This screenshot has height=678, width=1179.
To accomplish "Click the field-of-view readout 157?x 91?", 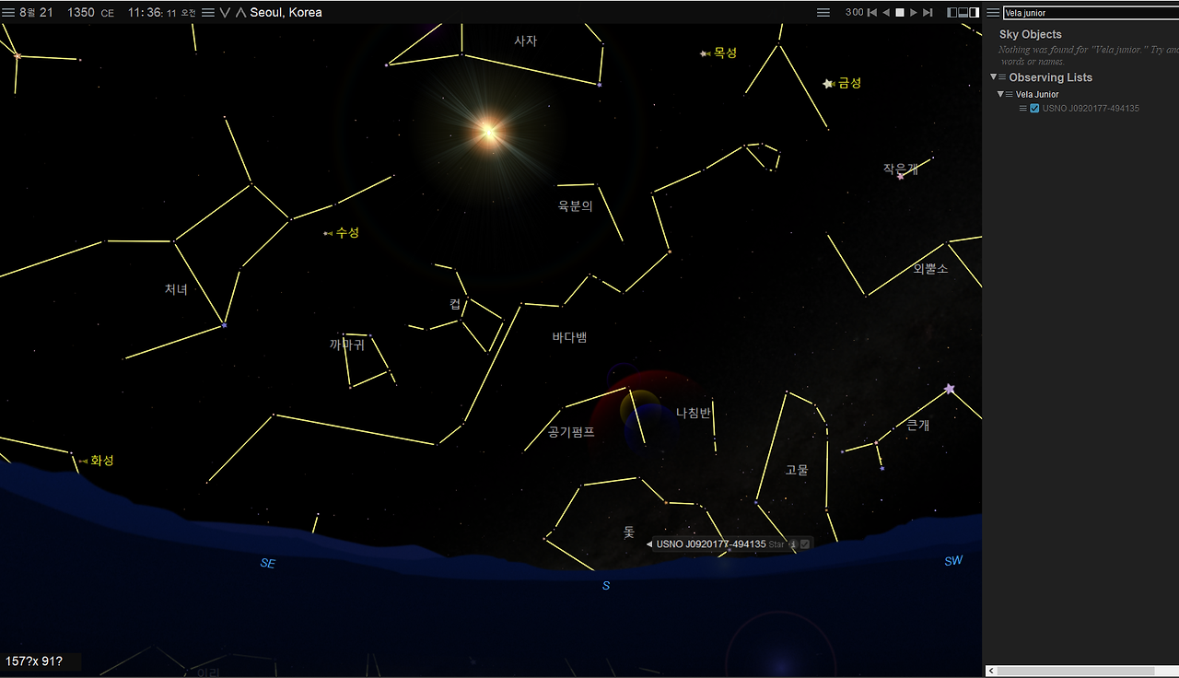I will pos(34,661).
